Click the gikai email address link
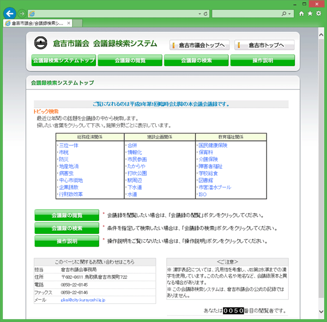This screenshot has width=327, height=322. click(x=83, y=300)
